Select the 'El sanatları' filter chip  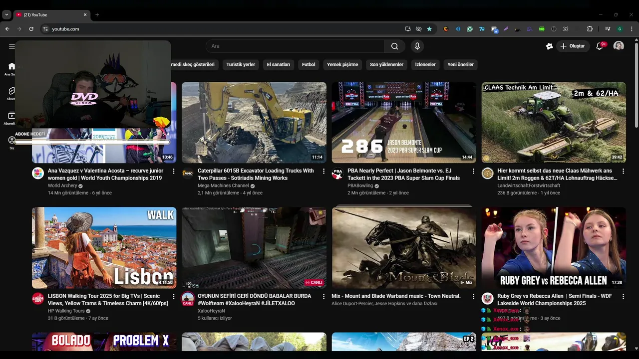[x=278, y=64]
